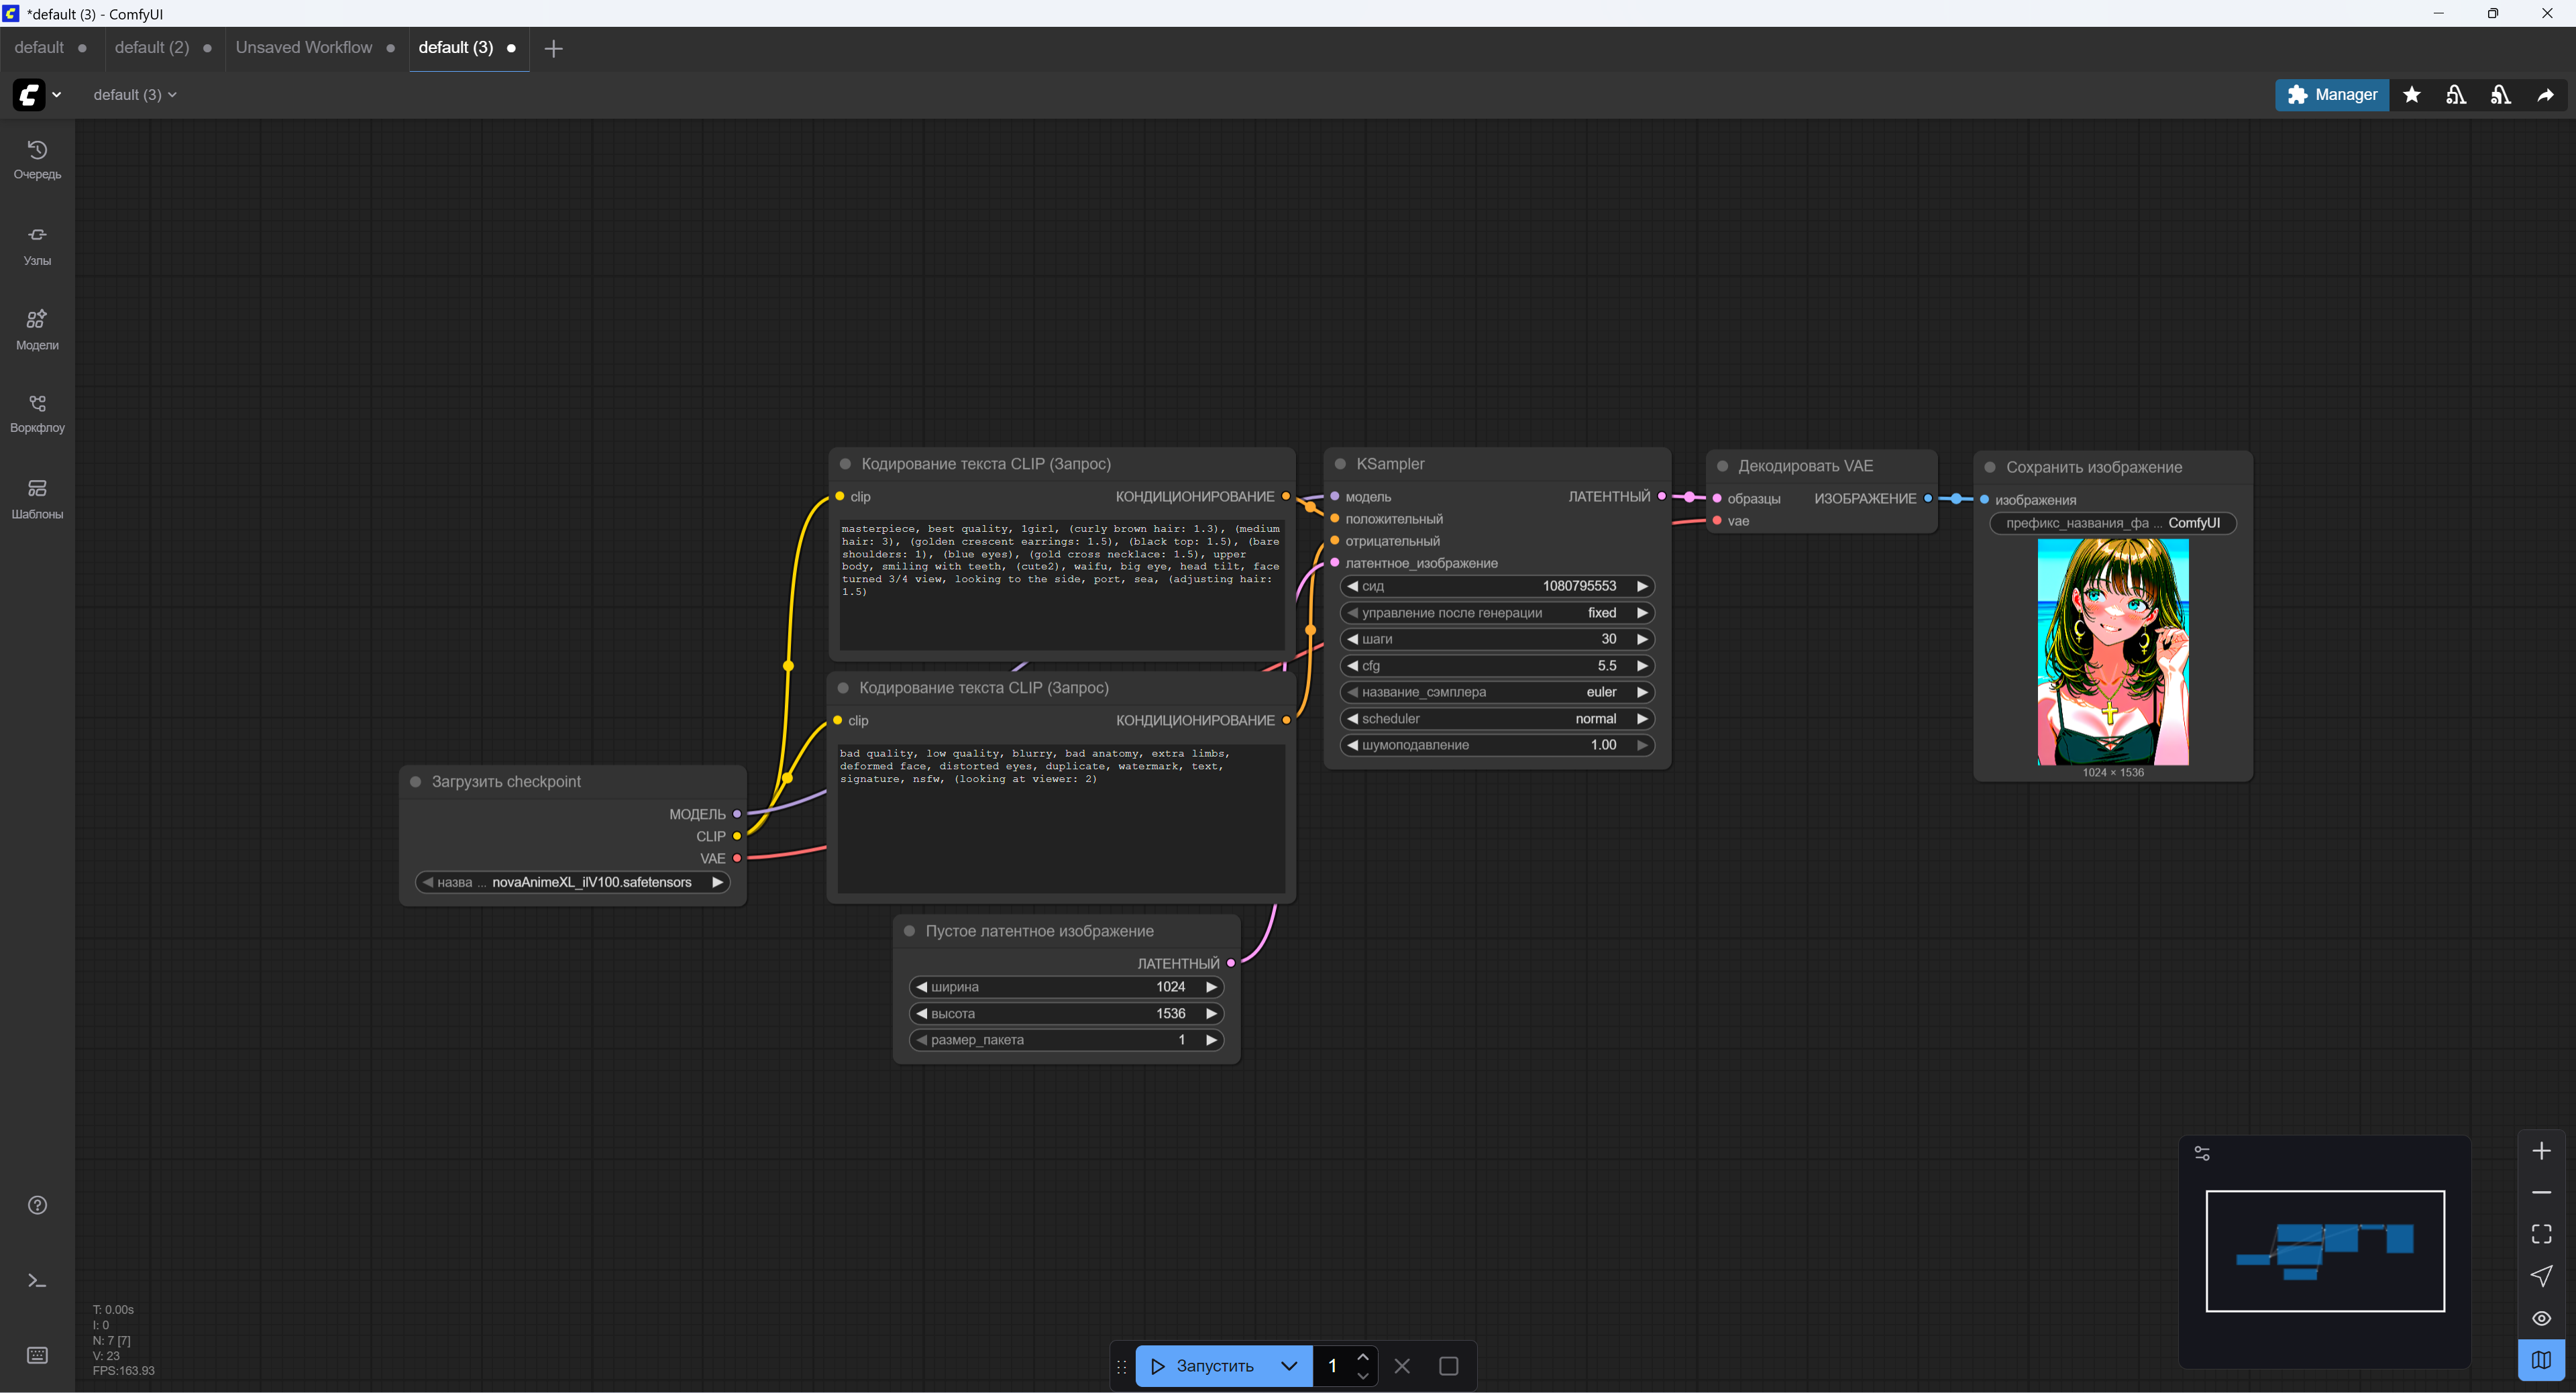Click the generated anime image thumbnail

click(2112, 651)
